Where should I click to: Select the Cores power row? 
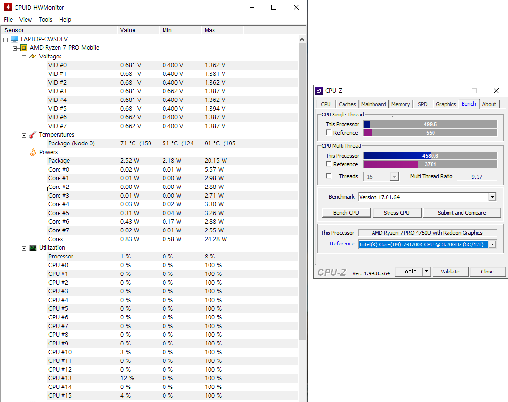[173, 239]
